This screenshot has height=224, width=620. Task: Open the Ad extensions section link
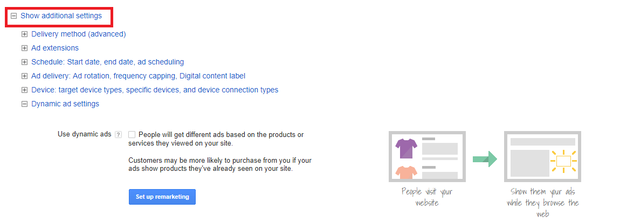pos(55,48)
